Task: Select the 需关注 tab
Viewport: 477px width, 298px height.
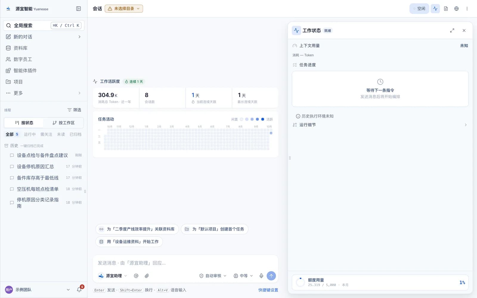Action: [x=46, y=134]
